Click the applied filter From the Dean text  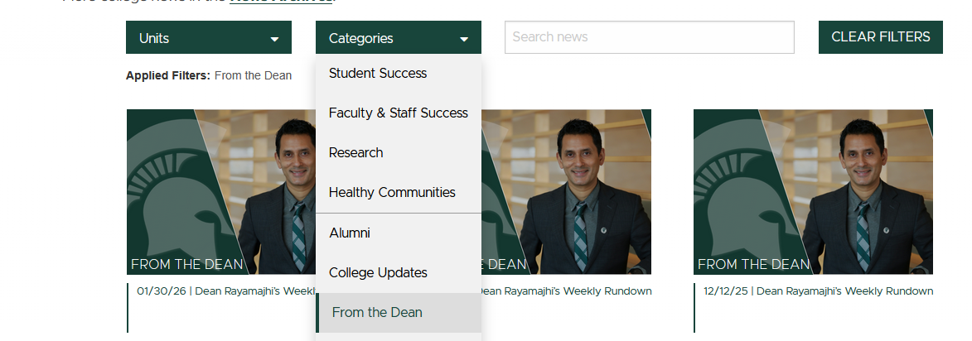pyautogui.click(x=253, y=76)
